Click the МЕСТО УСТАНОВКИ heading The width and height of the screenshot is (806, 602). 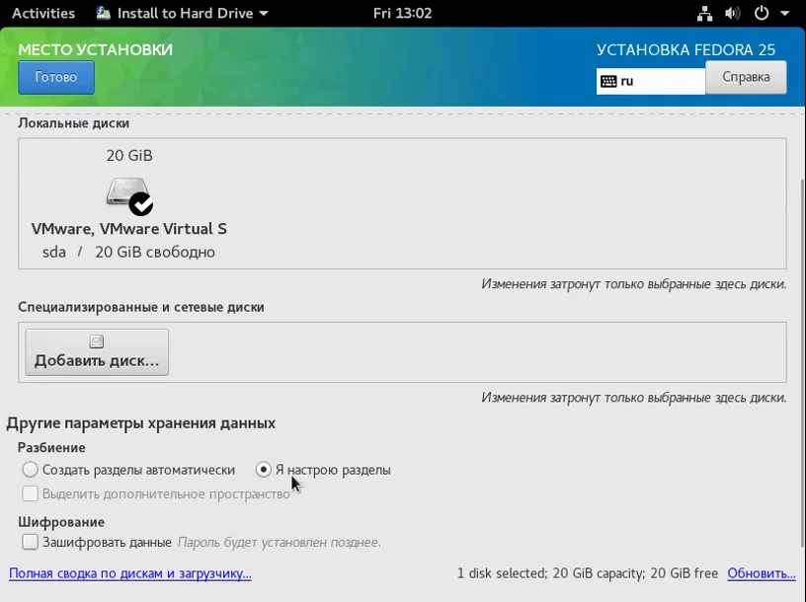(x=96, y=49)
